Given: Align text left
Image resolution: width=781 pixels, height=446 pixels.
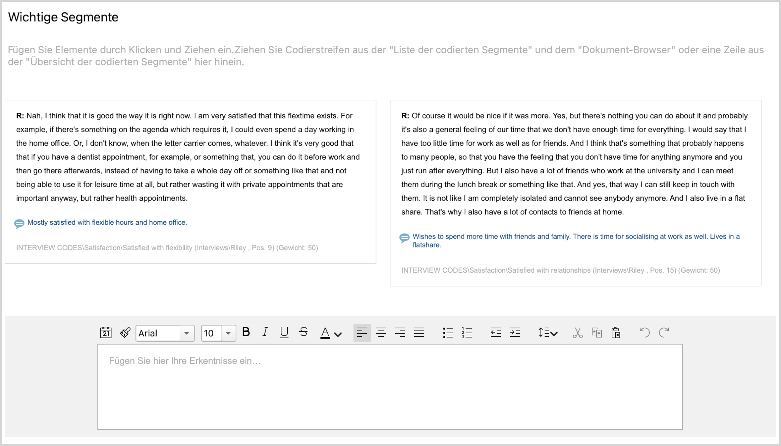Looking at the screenshot, I should point(362,333).
